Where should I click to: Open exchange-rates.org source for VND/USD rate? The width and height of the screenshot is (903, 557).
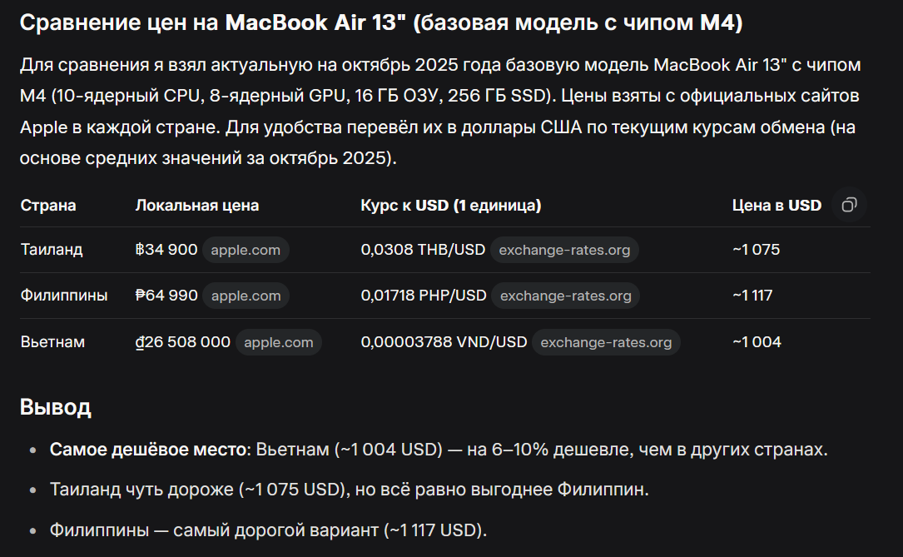pos(606,342)
